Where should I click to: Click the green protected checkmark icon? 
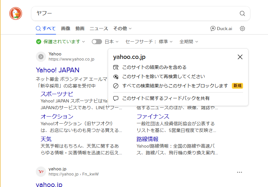click(39, 42)
